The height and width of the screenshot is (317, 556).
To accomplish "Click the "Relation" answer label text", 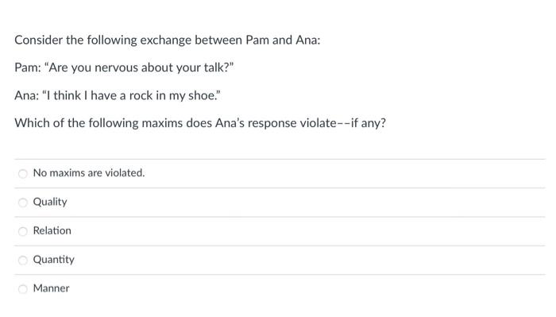I will pyautogui.click(x=52, y=230).
